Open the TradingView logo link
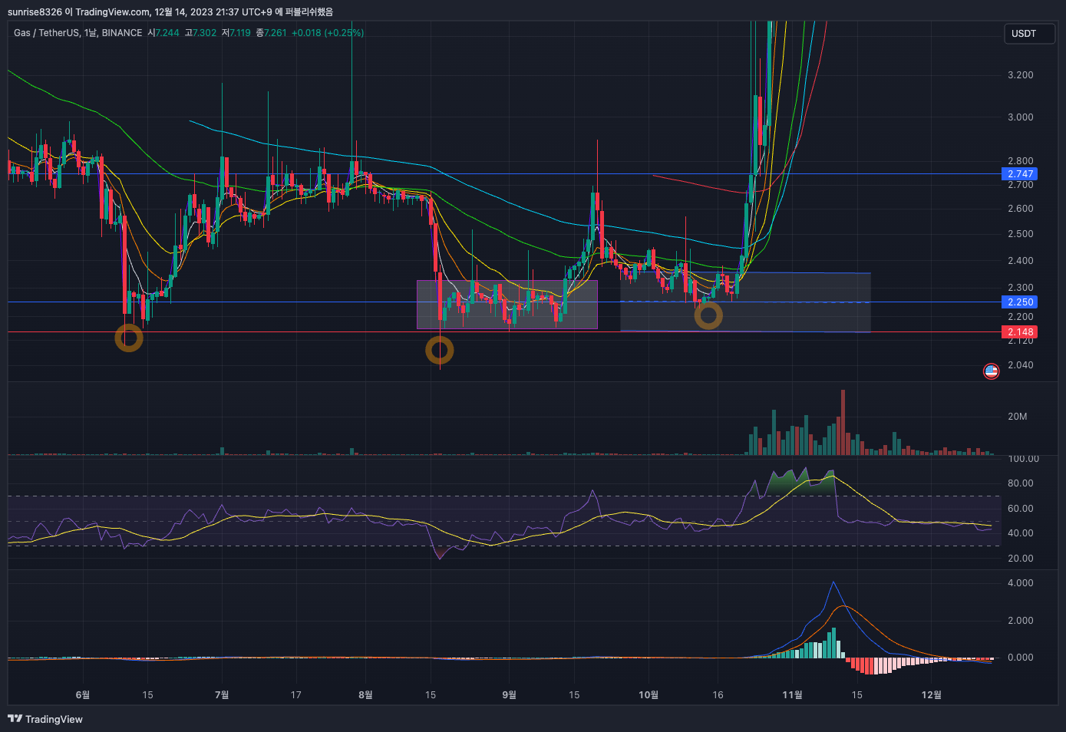 45,719
